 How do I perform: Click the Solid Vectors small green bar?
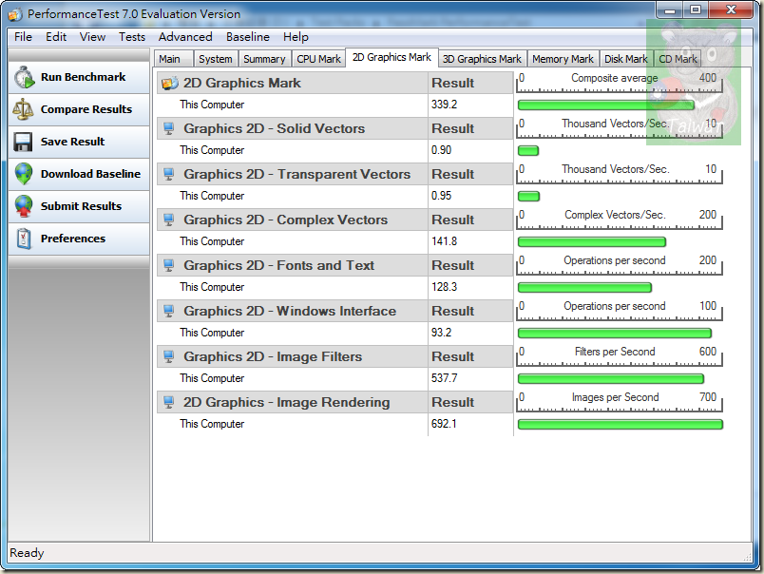[x=527, y=150]
